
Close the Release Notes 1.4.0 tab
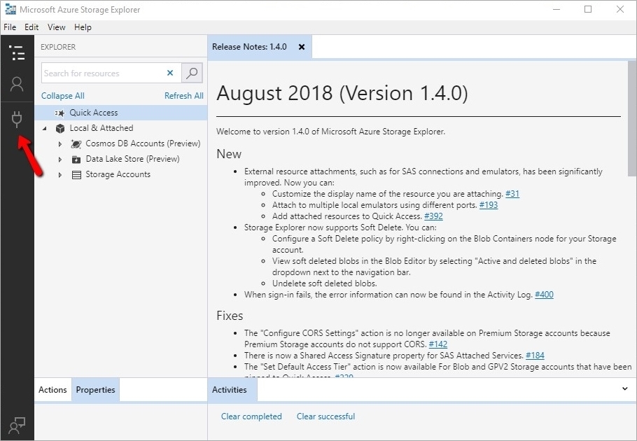[302, 47]
